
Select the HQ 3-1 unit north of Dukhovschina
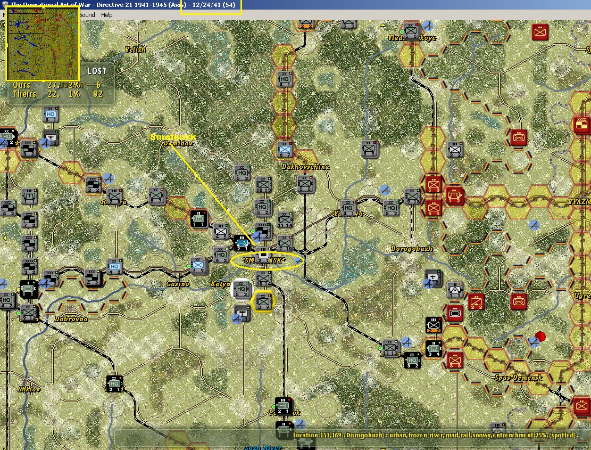coord(285,79)
